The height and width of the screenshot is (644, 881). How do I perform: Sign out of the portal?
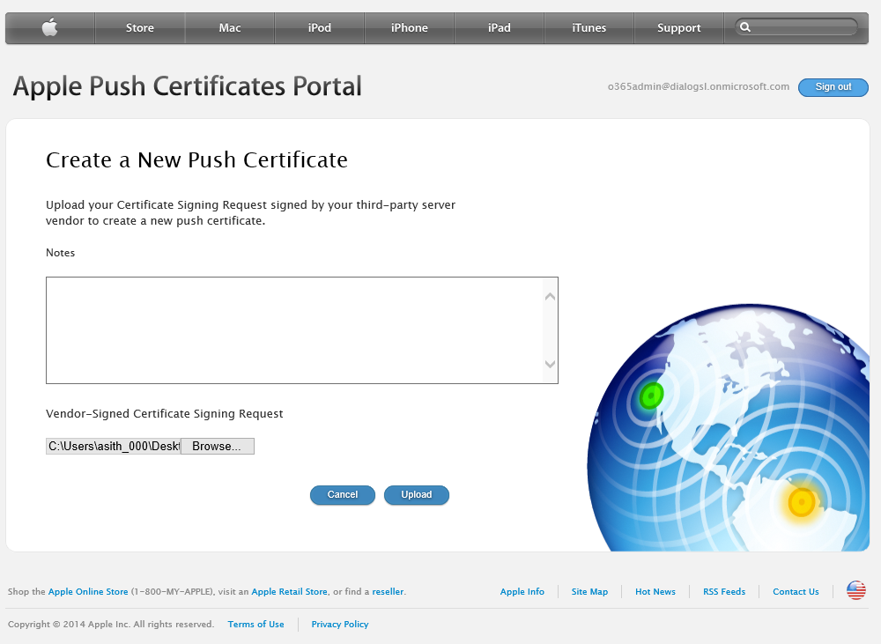(833, 87)
